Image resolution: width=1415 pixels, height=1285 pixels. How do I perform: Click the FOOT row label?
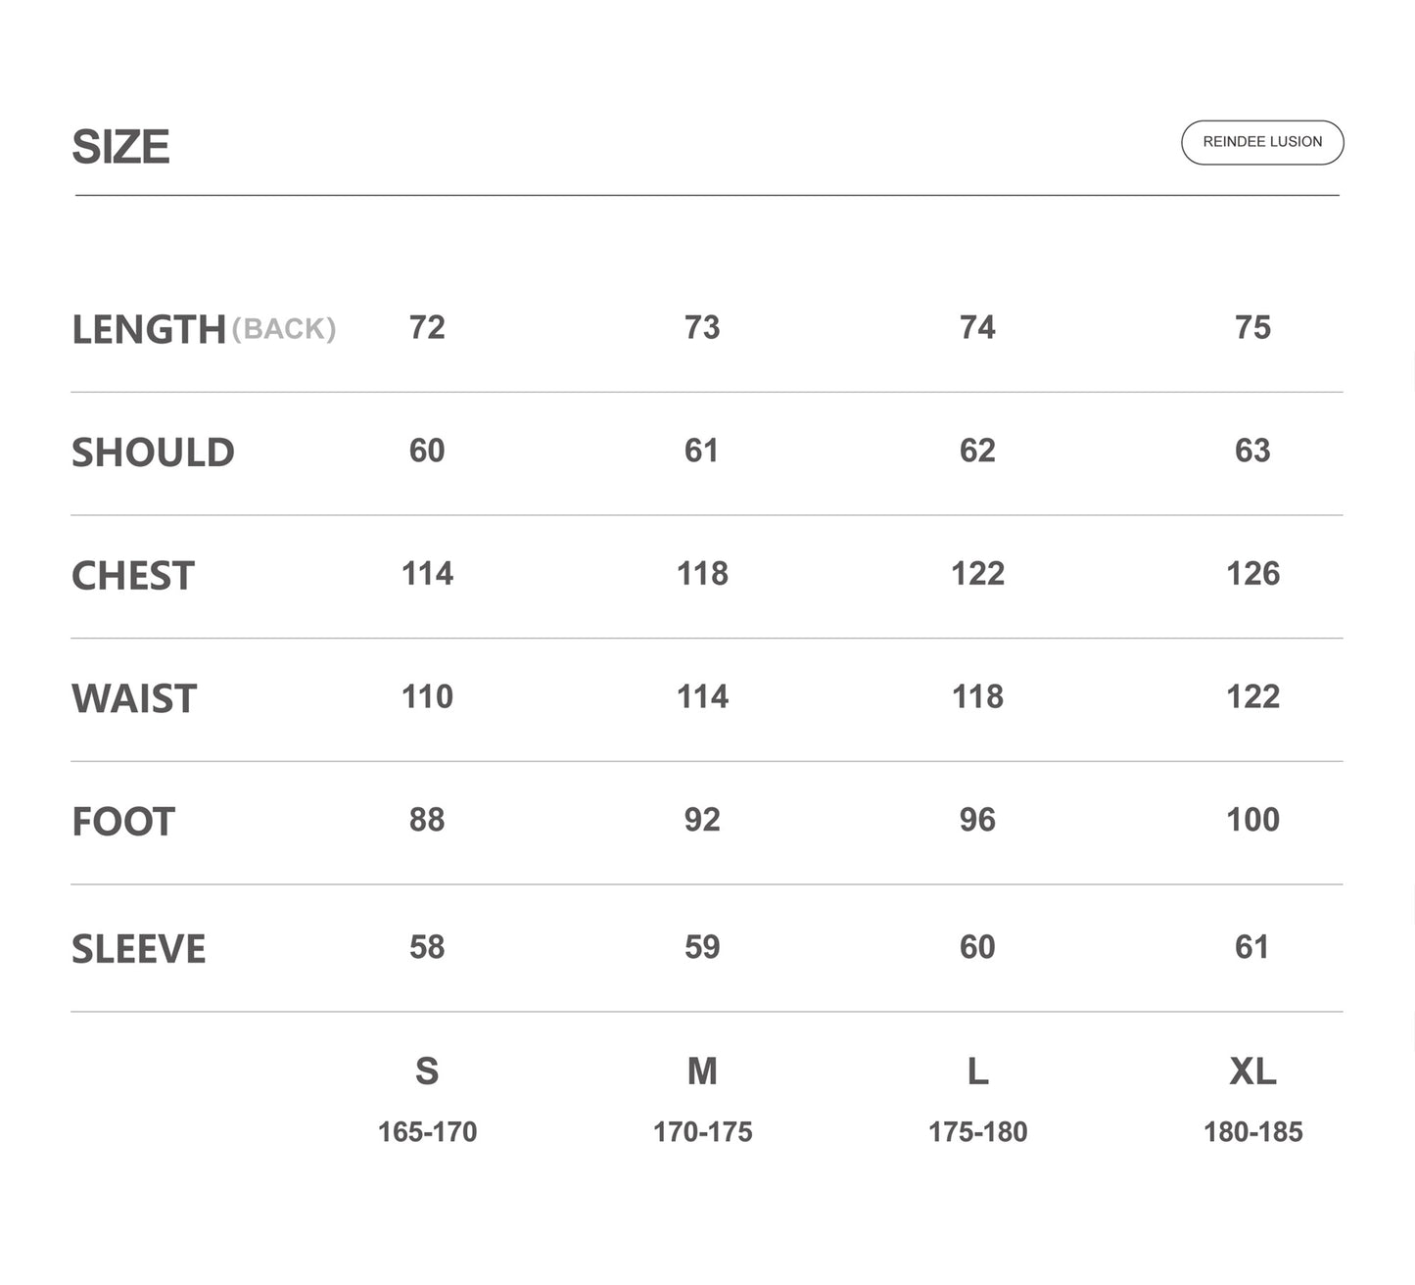pos(123,822)
